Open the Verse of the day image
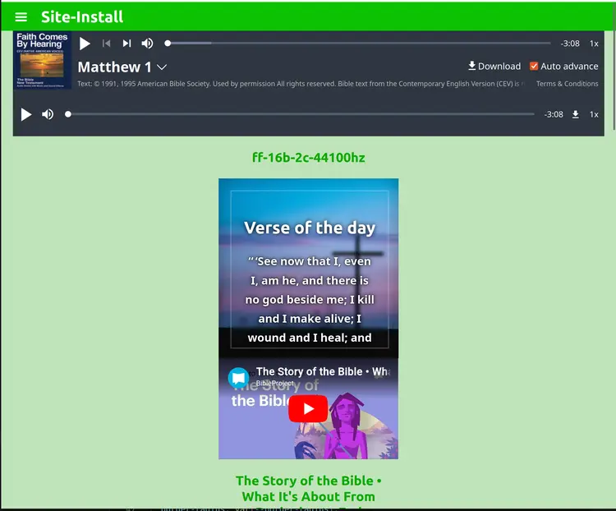616x511 pixels. pyautogui.click(x=308, y=268)
